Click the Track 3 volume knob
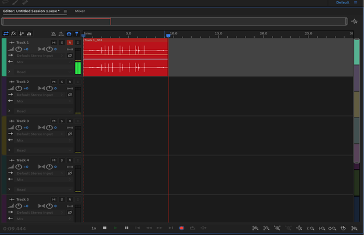 (x=18, y=128)
